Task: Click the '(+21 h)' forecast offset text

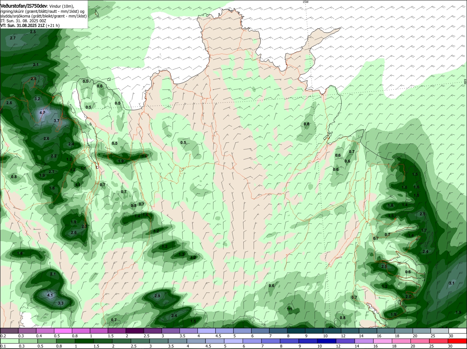Action: point(53,26)
